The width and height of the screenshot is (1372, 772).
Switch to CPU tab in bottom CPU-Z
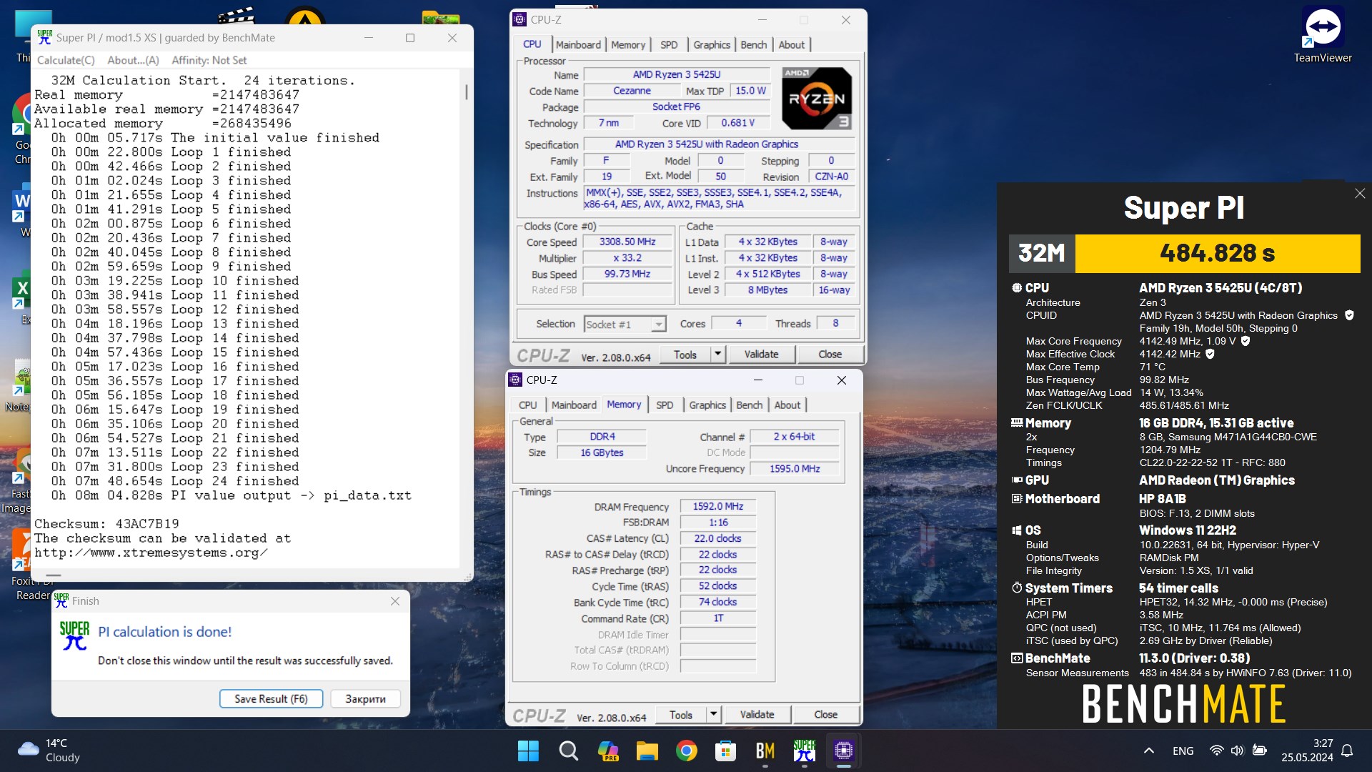tap(527, 405)
